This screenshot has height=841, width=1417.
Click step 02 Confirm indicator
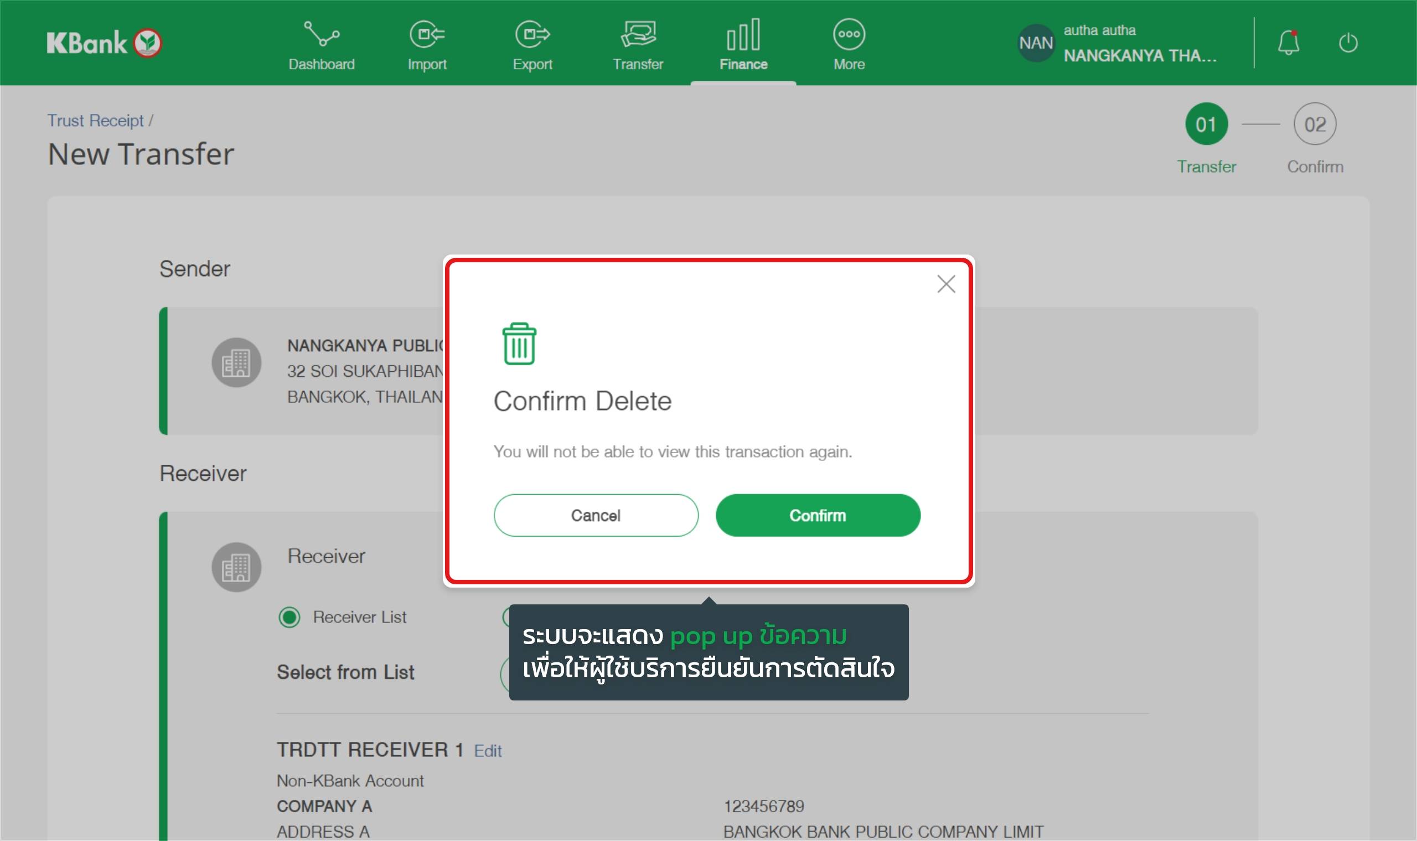[1315, 124]
